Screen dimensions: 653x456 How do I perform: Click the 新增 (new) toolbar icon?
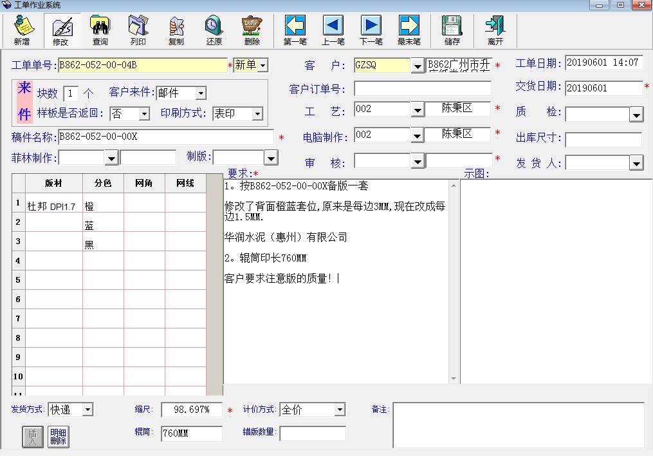[22, 30]
